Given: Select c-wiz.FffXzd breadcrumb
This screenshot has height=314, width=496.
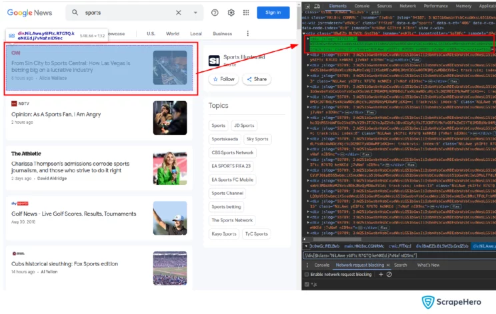Looking at the screenshot, I should click(400, 246).
